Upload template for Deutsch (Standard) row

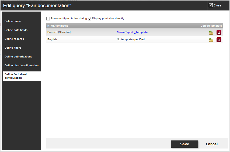click(211, 32)
